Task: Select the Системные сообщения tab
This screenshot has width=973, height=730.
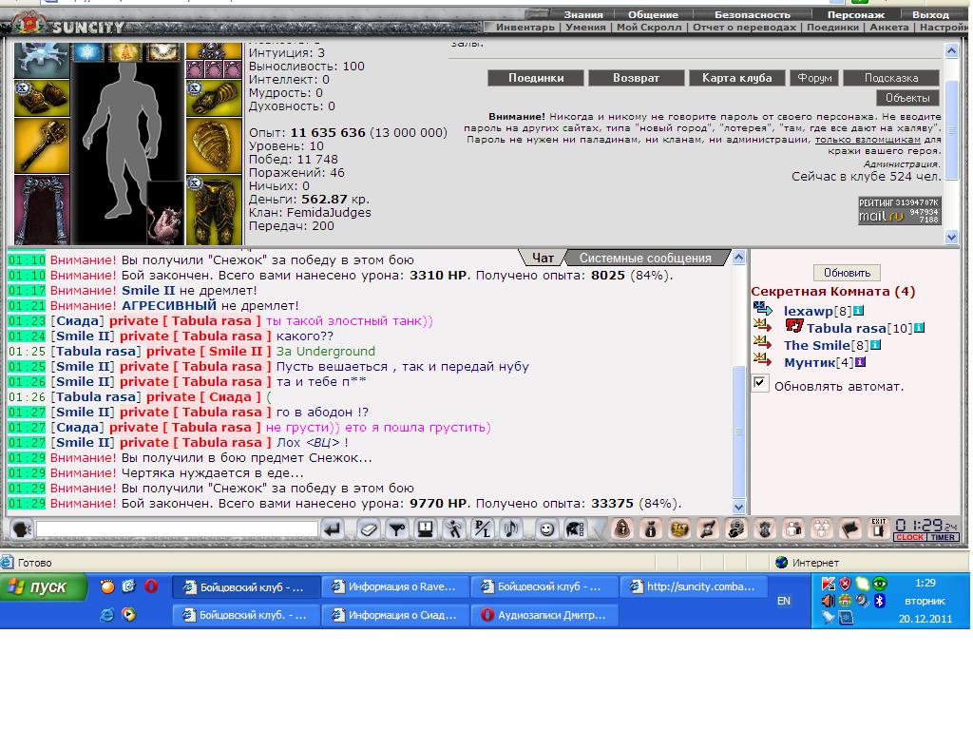Action: click(645, 258)
